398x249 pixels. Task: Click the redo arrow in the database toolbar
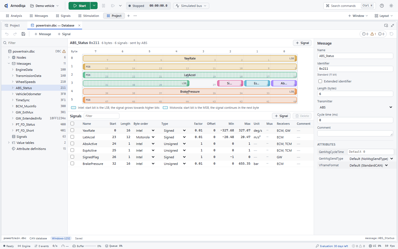(x=15, y=34)
